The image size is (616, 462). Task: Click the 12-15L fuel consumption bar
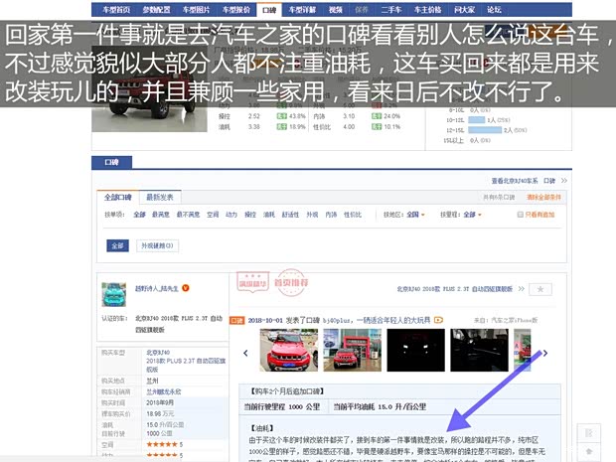pyautogui.click(x=485, y=130)
